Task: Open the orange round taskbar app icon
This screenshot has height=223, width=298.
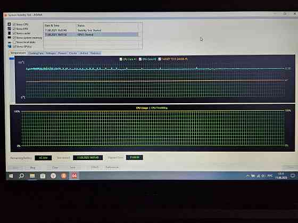Action: point(64,176)
